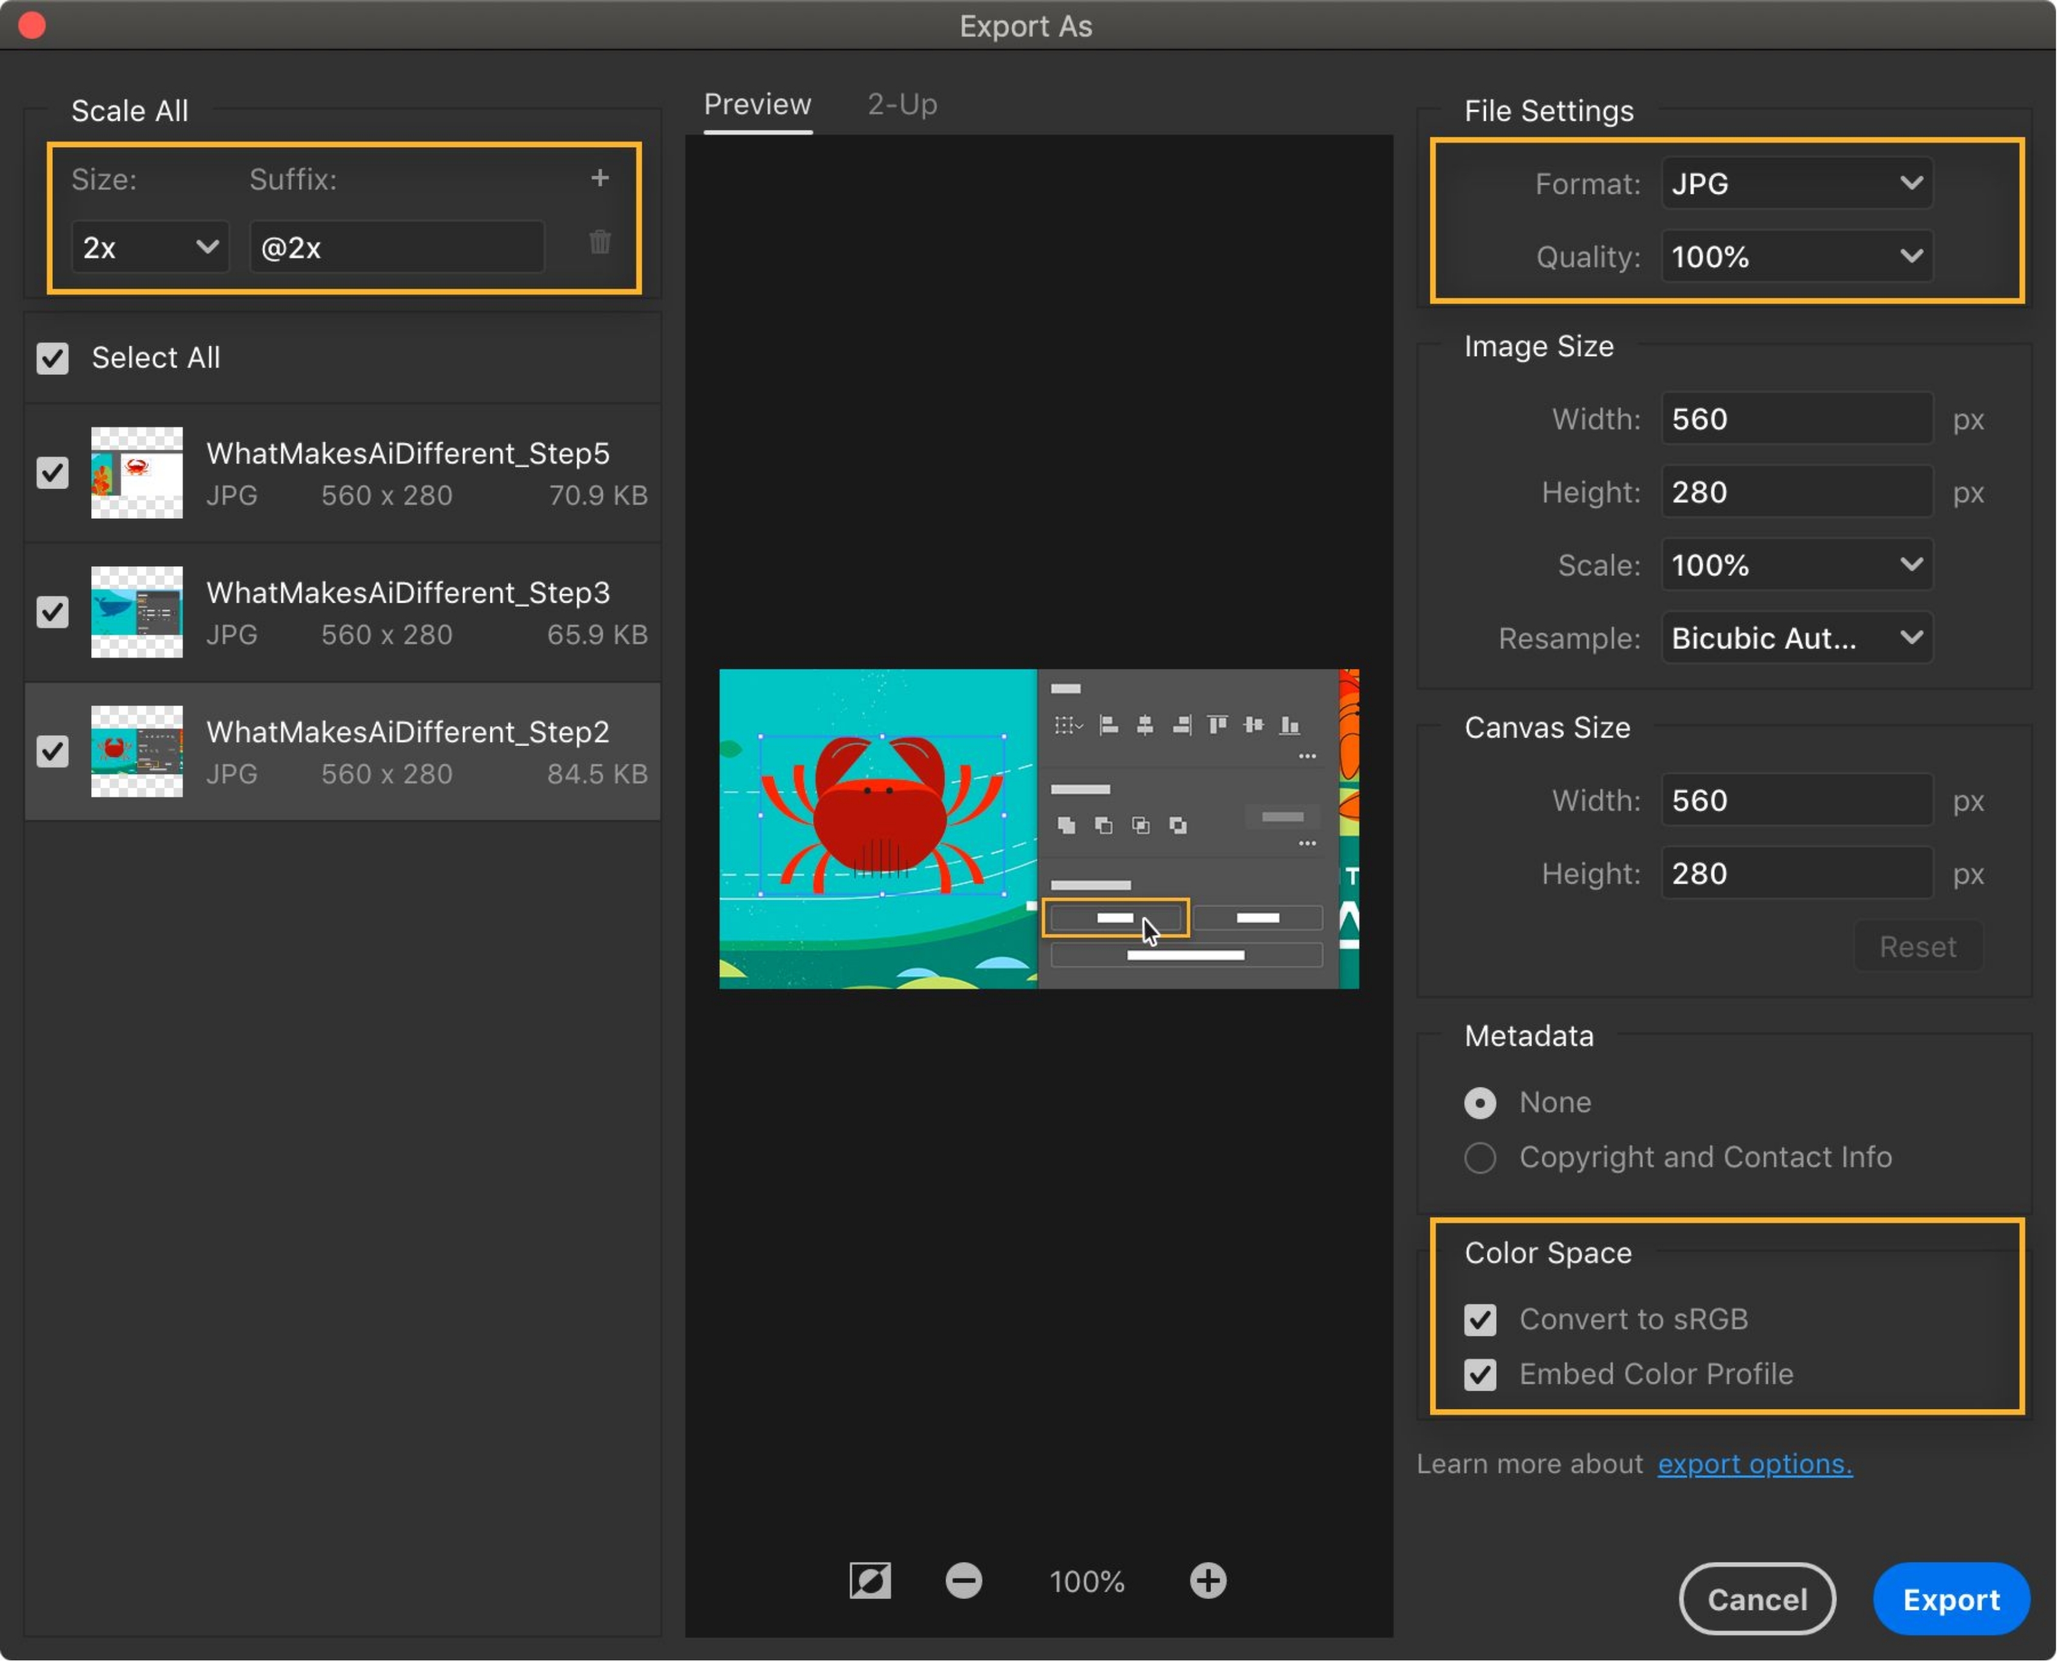The width and height of the screenshot is (2060, 1661).
Task: Click the zoom out minus icon
Action: [x=964, y=1581]
